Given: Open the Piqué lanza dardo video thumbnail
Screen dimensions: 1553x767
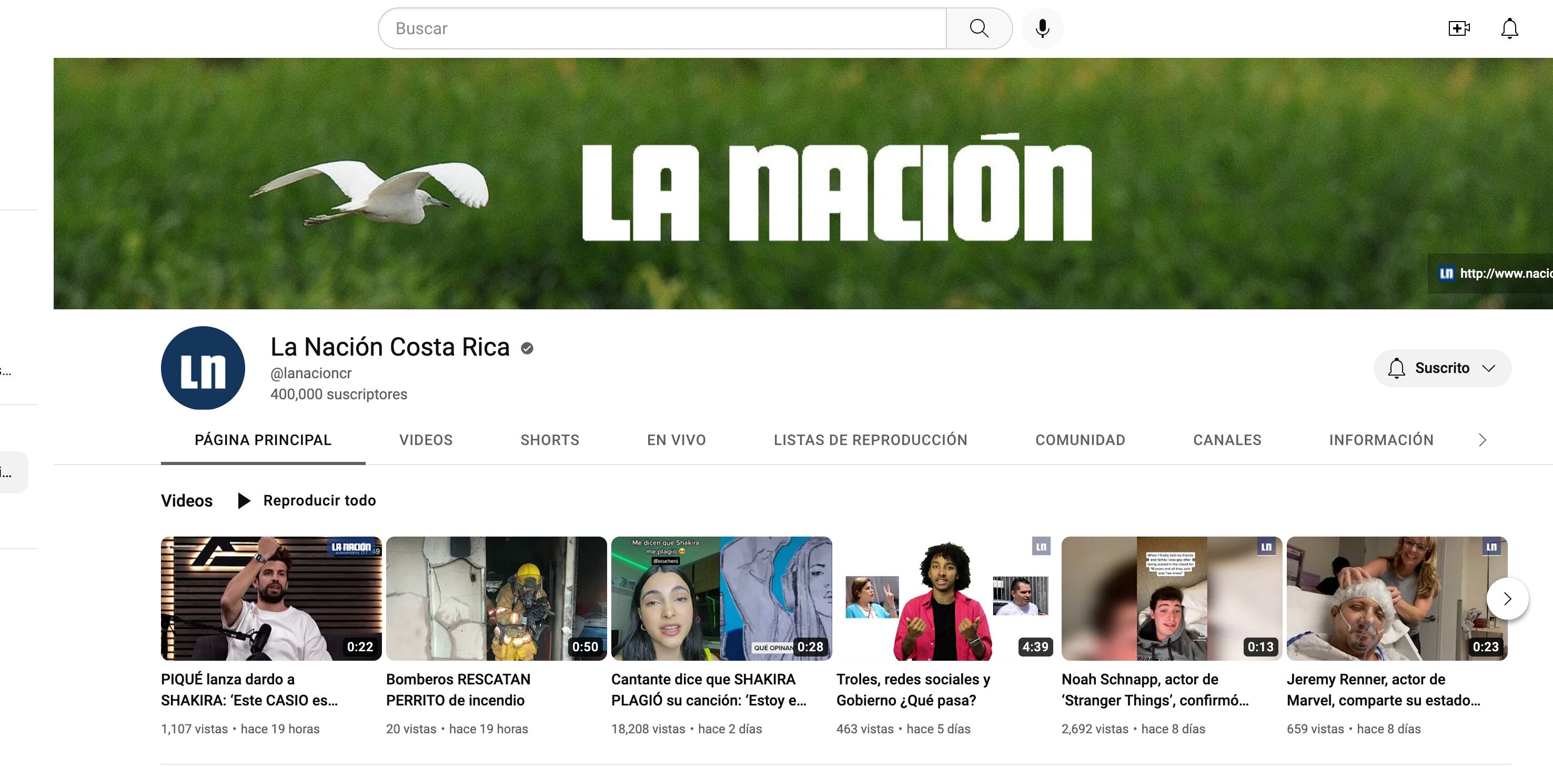Looking at the screenshot, I should (271, 598).
